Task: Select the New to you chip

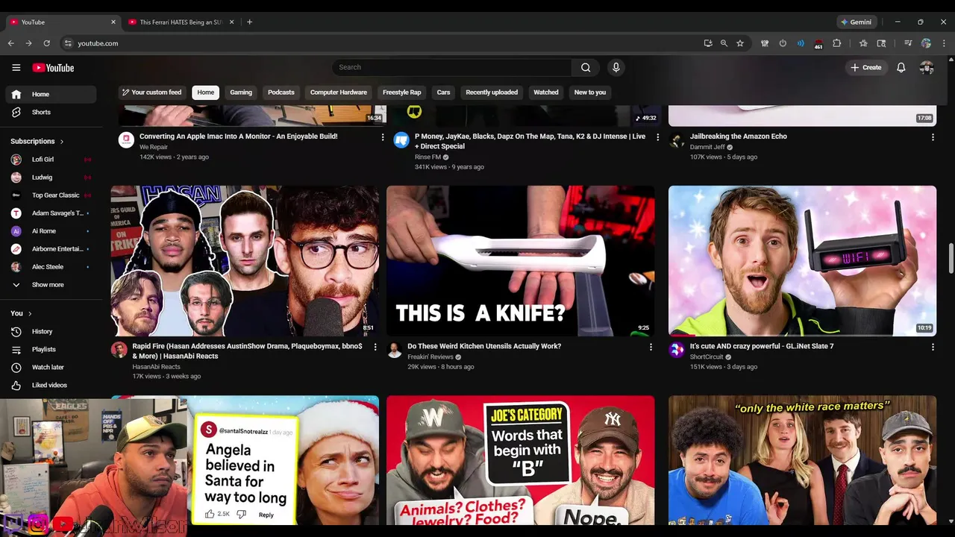Action: point(590,92)
